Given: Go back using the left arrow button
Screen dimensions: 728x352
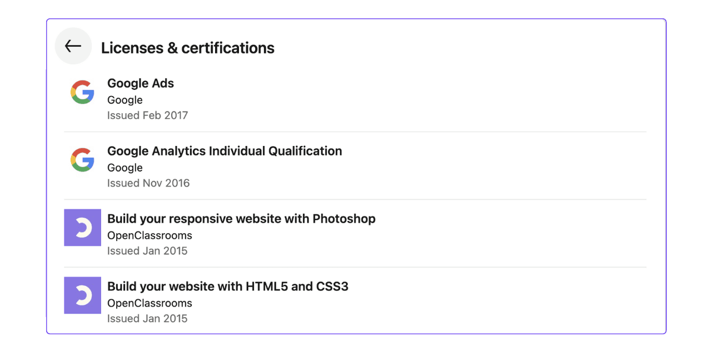Looking at the screenshot, I should point(73,46).
